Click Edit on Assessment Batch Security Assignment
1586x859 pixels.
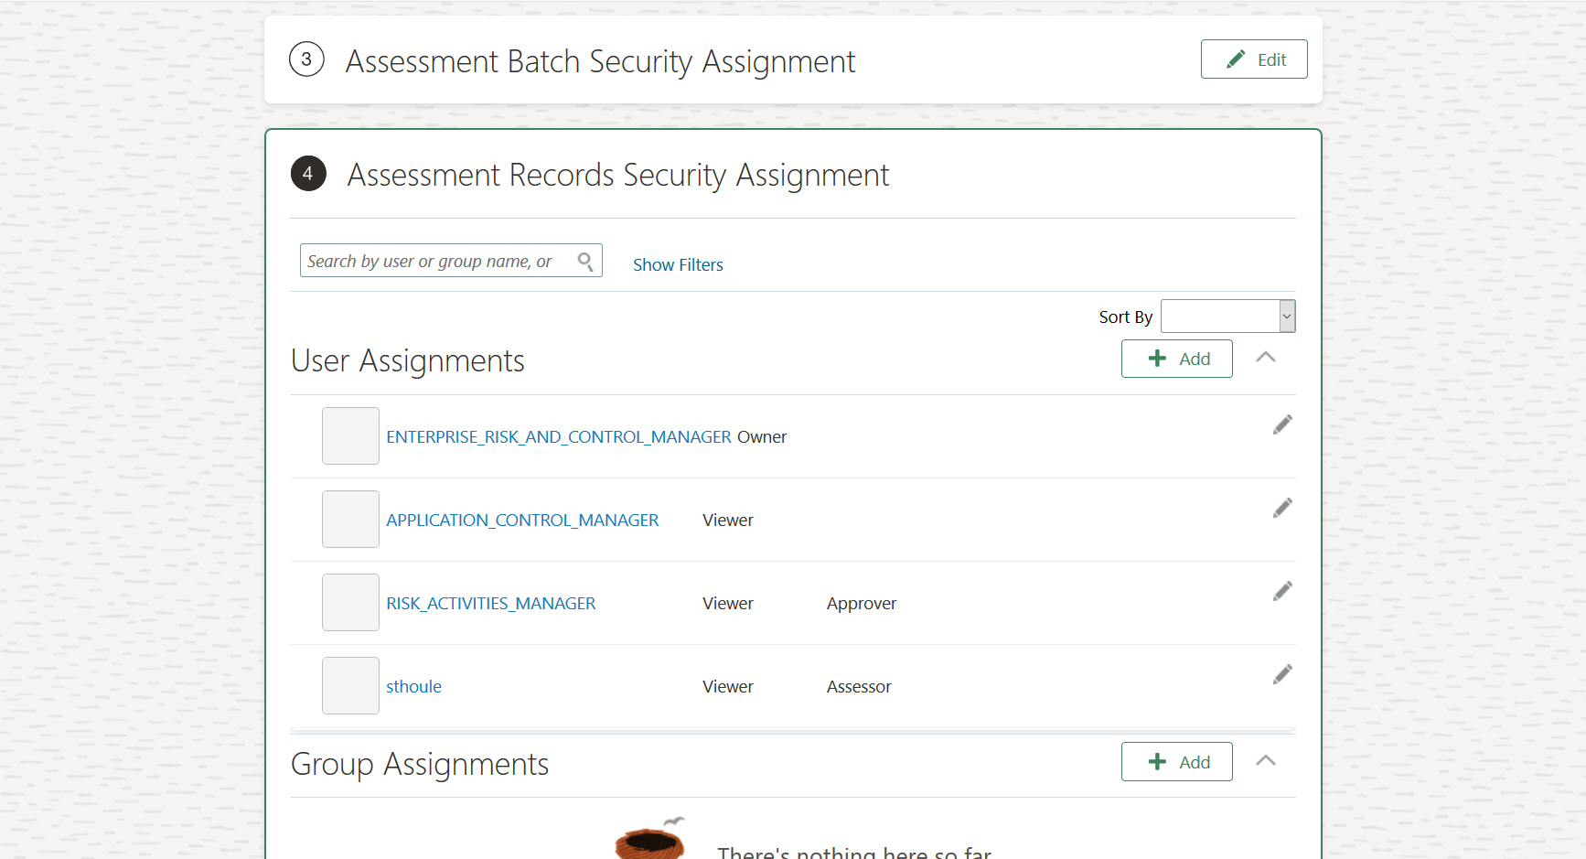pos(1254,59)
